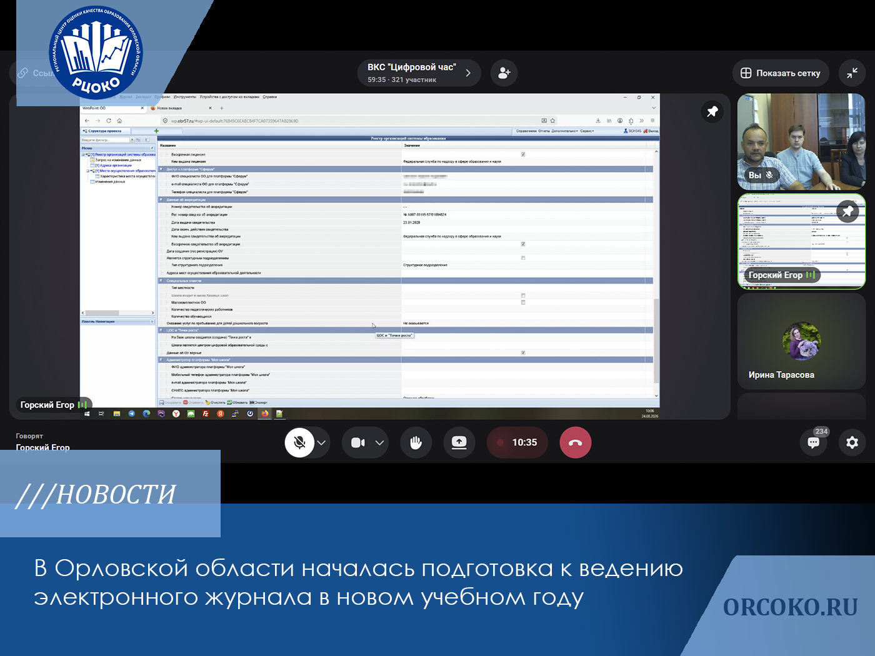Check Школа входит в число базовых школ
Image resolution: width=875 pixels, height=656 pixels.
click(523, 296)
